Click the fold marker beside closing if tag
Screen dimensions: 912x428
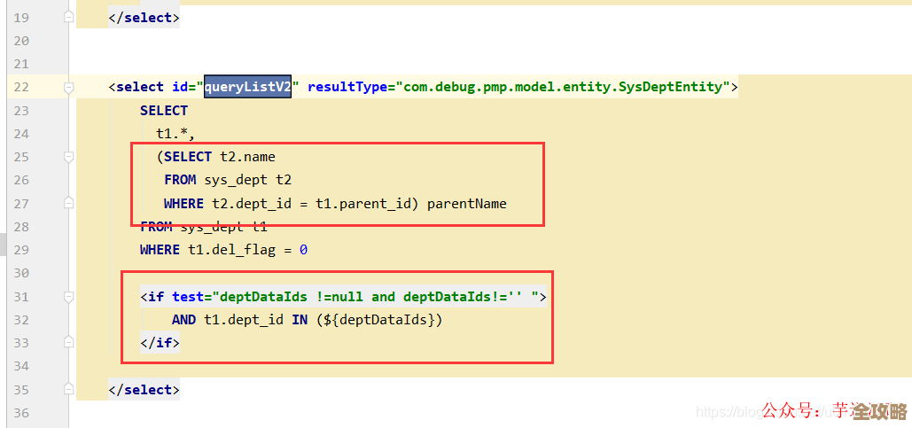(x=68, y=343)
